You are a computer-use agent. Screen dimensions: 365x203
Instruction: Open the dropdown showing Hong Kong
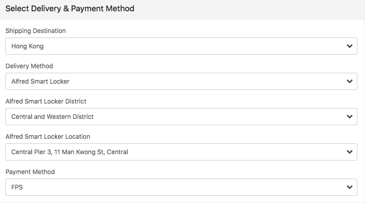pyautogui.click(x=180, y=46)
